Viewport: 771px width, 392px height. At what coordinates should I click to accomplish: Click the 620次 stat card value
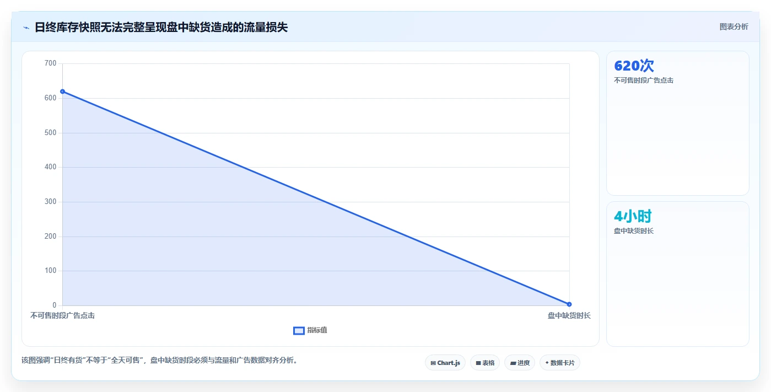point(634,66)
